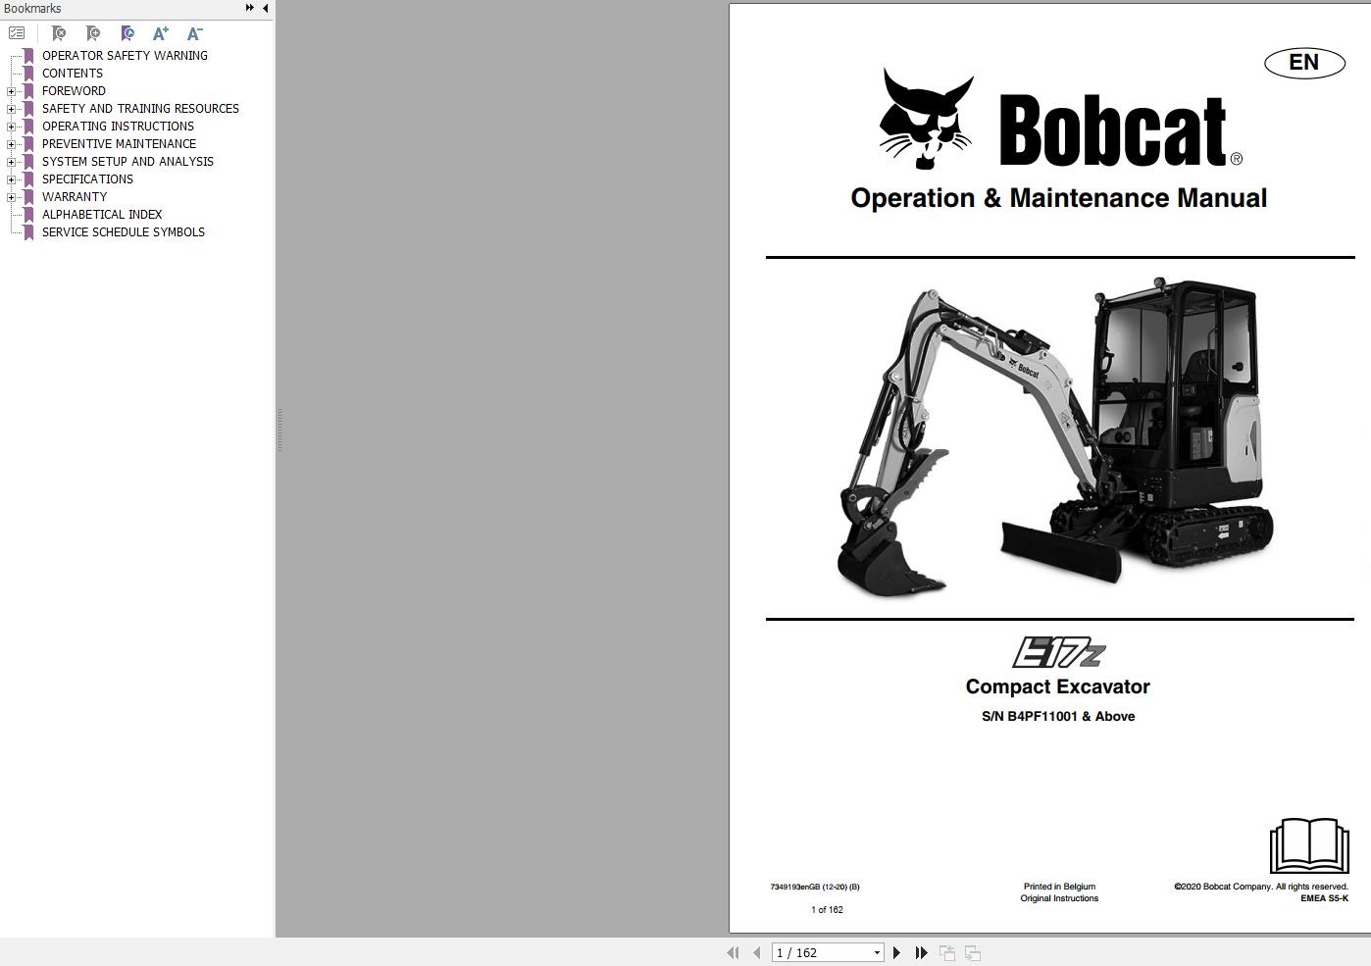The width and height of the screenshot is (1371, 966).
Task: Open the page number dropdown arrow
Action: [x=877, y=952]
